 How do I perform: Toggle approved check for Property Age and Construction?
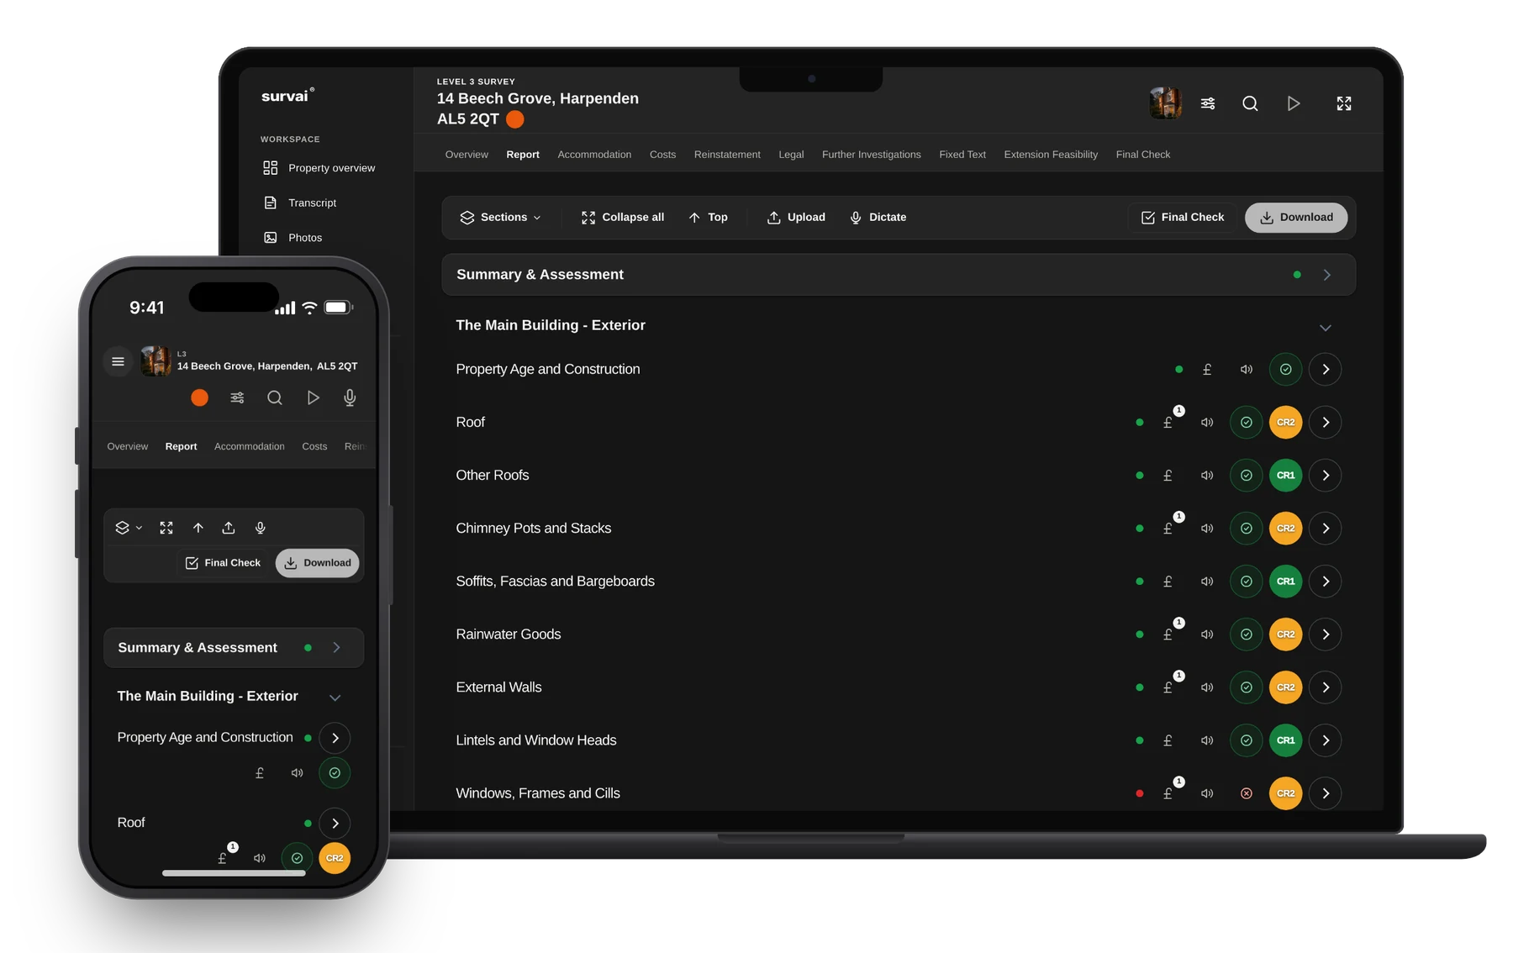(x=1285, y=370)
